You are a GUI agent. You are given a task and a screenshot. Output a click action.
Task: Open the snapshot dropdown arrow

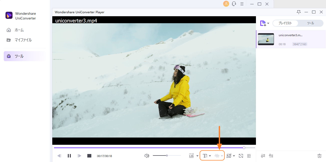(234, 156)
